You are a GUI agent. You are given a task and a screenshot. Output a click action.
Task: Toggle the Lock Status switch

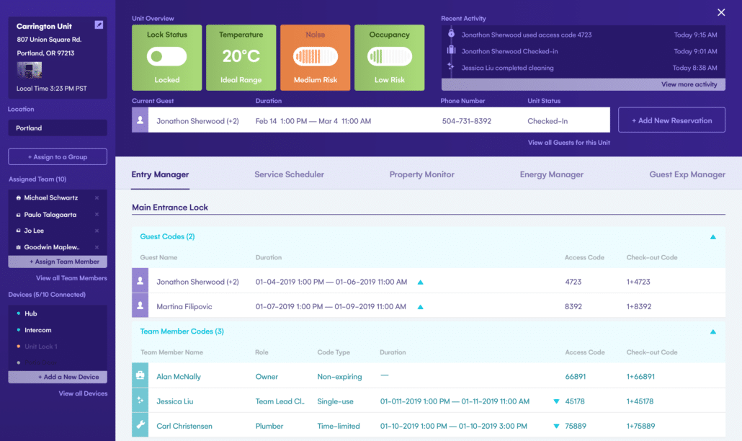pos(167,57)
